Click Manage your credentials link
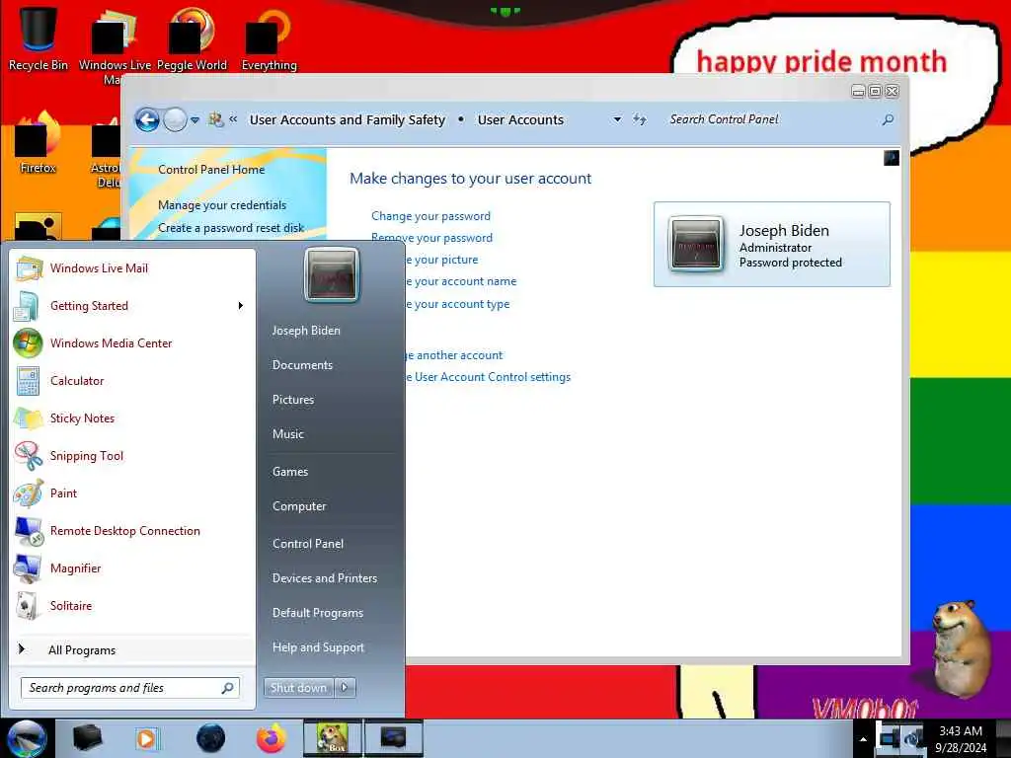Viewport: 1011px width, 758px height. pyautogui.click(x=222, y=205)
